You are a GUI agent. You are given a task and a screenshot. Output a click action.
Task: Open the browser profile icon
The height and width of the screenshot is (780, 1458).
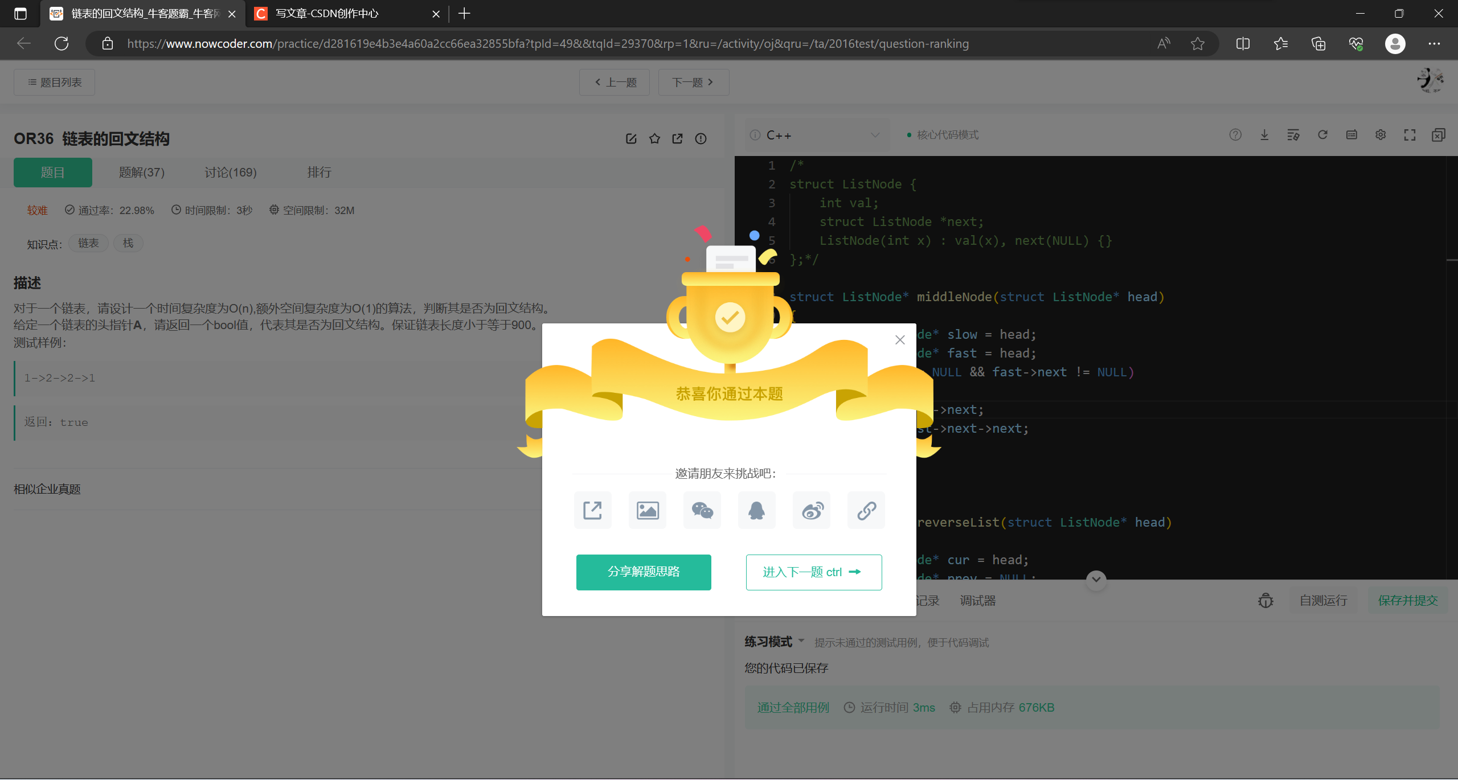pyautogui.click(x=1395, y=44)
